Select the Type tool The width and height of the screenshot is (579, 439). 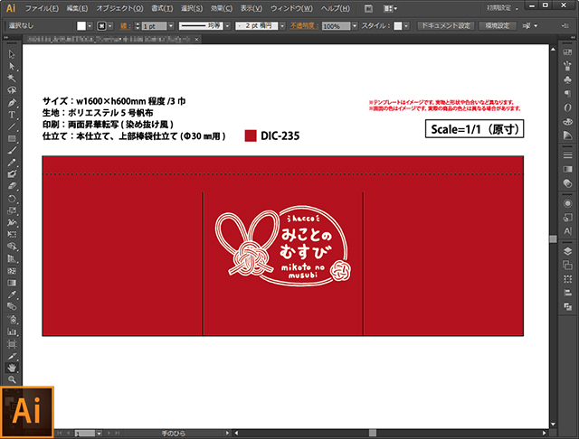point(12,115)
